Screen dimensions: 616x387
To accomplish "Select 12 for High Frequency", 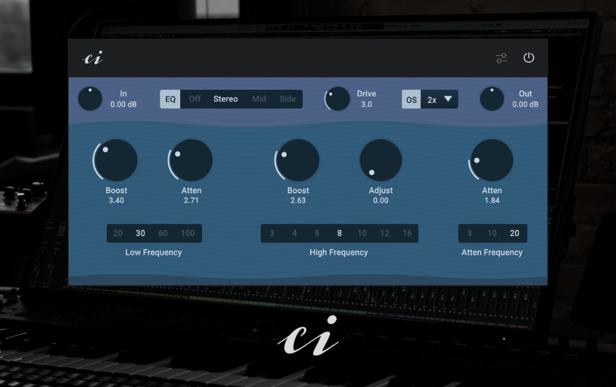I will pyautogui.click(x=384, y=233).
